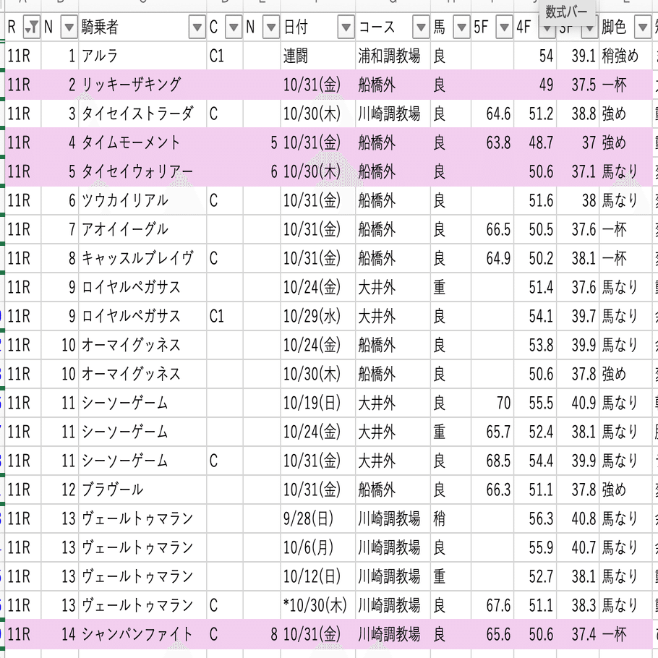Open the active filter button on column R
The width and height of the screenshot is (658, 658).
(32, 27)
